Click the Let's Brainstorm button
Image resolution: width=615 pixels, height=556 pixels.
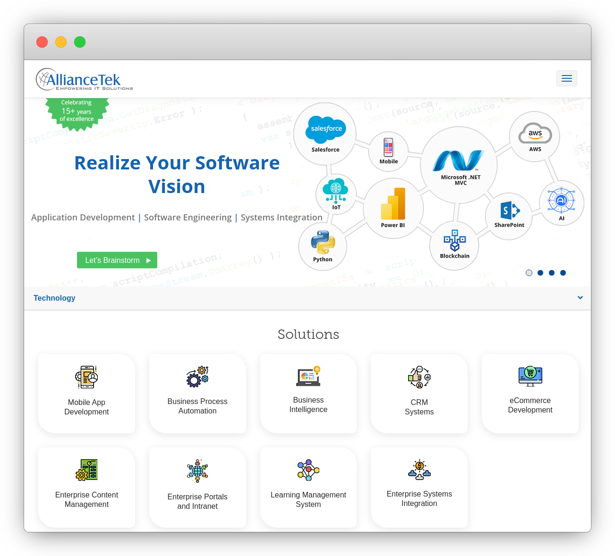coord(117,260)
